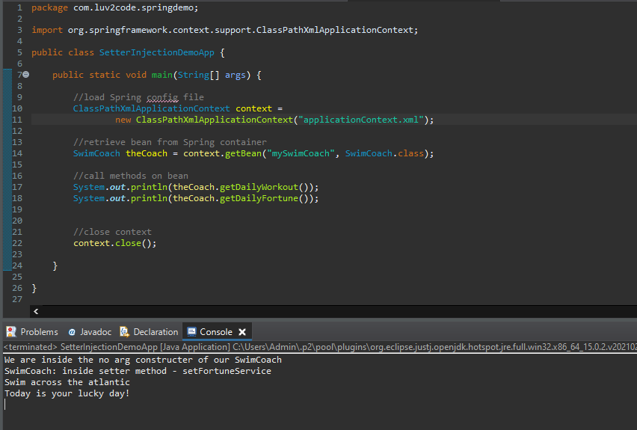Viewport: 637px width, 430px height.
Task: Click the import statement for ClassPathXmlApplicationContext
Action: click(224, 30)
